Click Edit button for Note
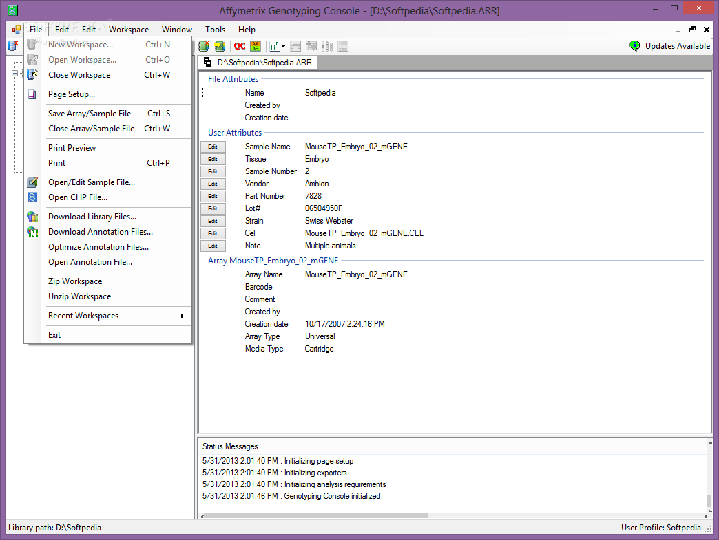719x540 pixels. [x=213, y=246]
